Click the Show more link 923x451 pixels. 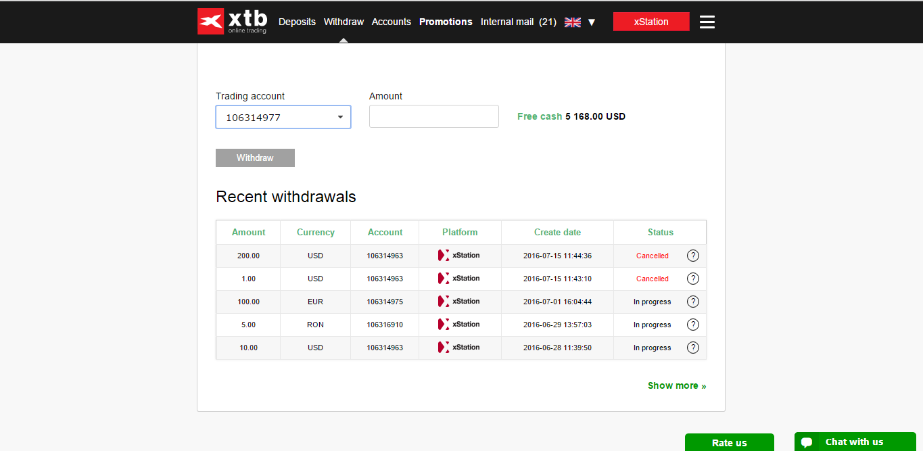point(676,385)
